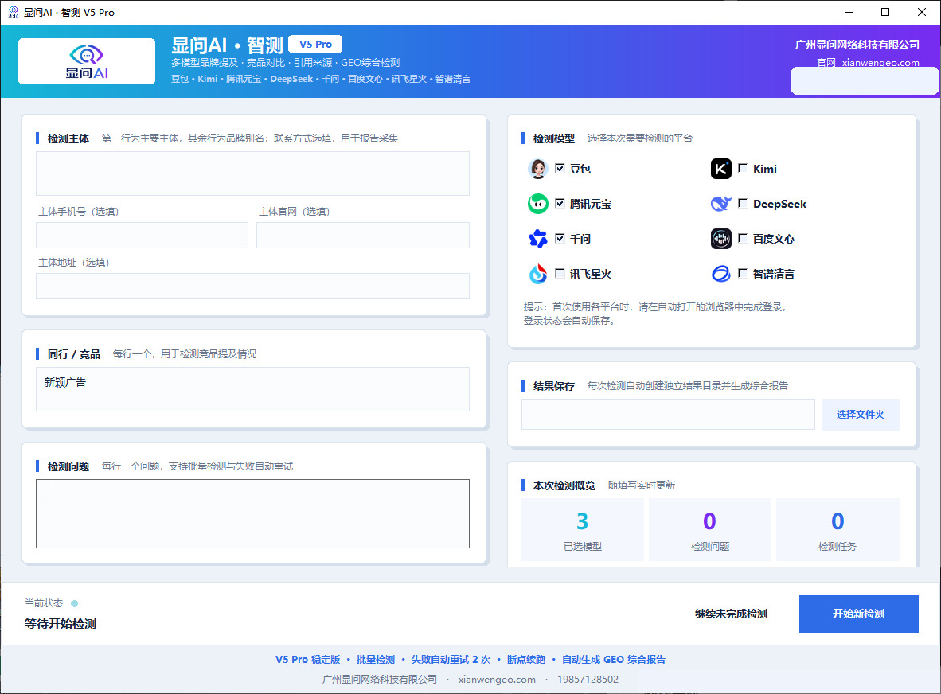941x694 pixels.
Task: Minimize the 显问AI window
Action: pyautogui.click(x=849, y=12)
